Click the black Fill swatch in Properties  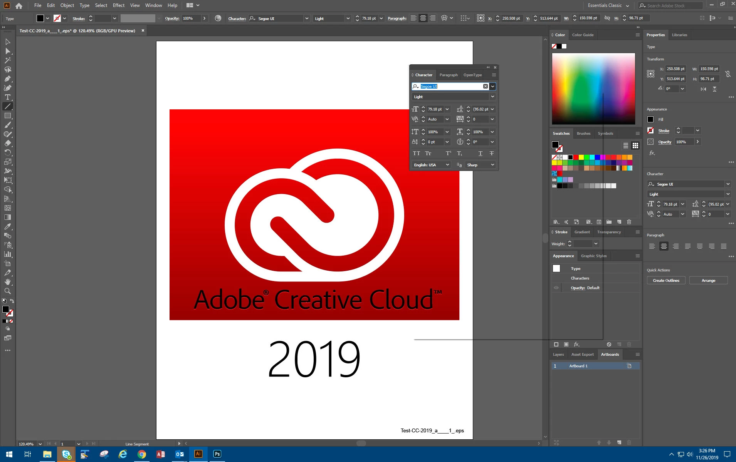pos(650,119)
